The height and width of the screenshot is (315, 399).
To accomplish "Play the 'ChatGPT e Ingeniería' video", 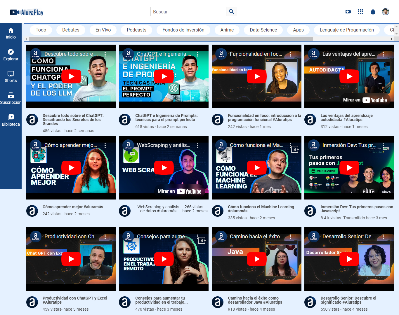I will [164, 76].
